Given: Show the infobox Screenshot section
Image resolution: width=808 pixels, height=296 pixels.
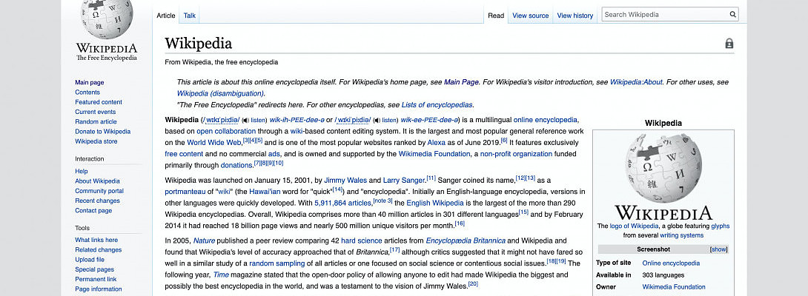Looking at the screenshot, I should click(719, 249).
